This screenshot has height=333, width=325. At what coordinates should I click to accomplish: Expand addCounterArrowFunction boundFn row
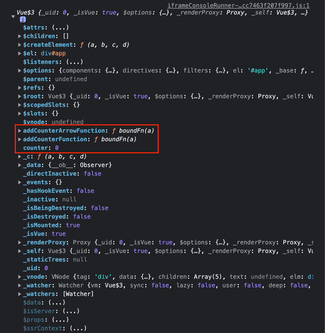20,131
